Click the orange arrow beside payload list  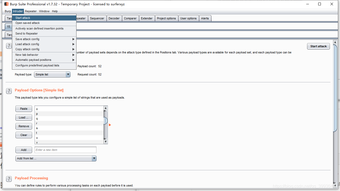pyautogui.click(x=110, y=125)
